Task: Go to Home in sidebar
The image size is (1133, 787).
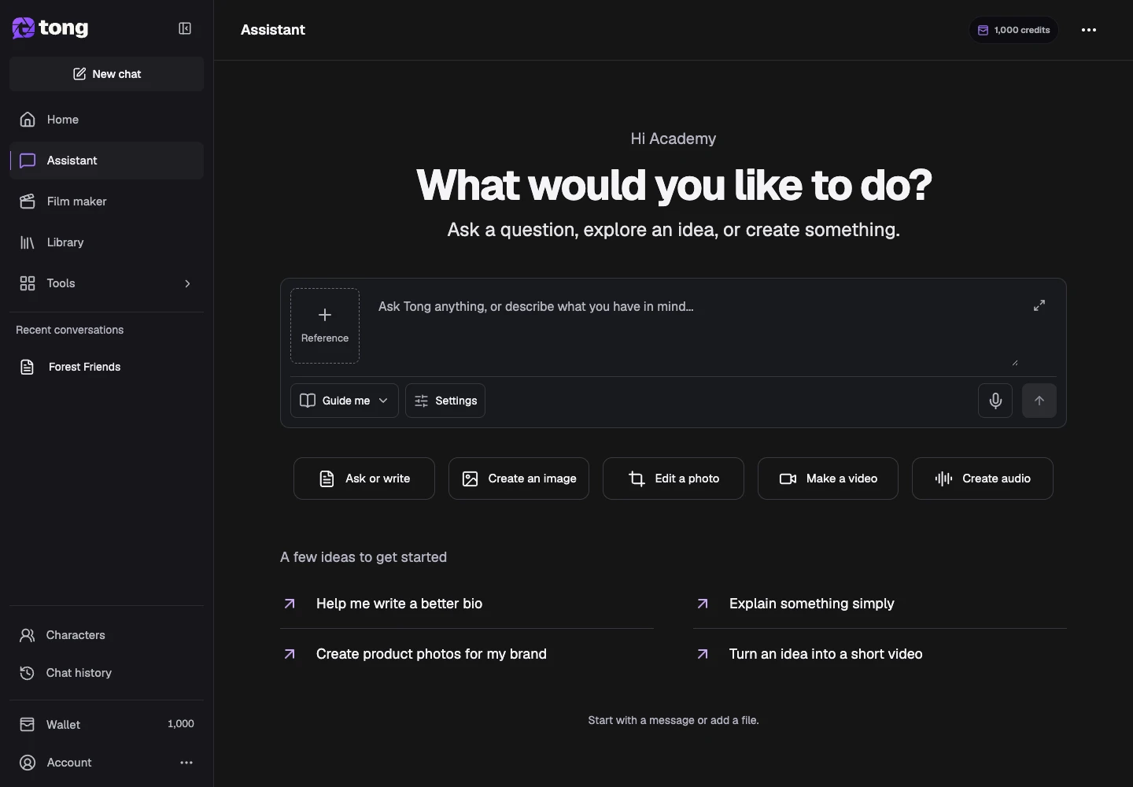Action: pyautogui.click(x=107, y=120)
